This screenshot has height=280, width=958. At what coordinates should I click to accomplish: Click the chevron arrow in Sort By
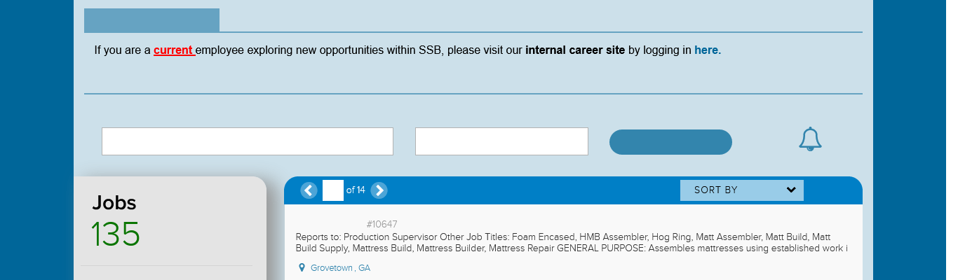791,190
